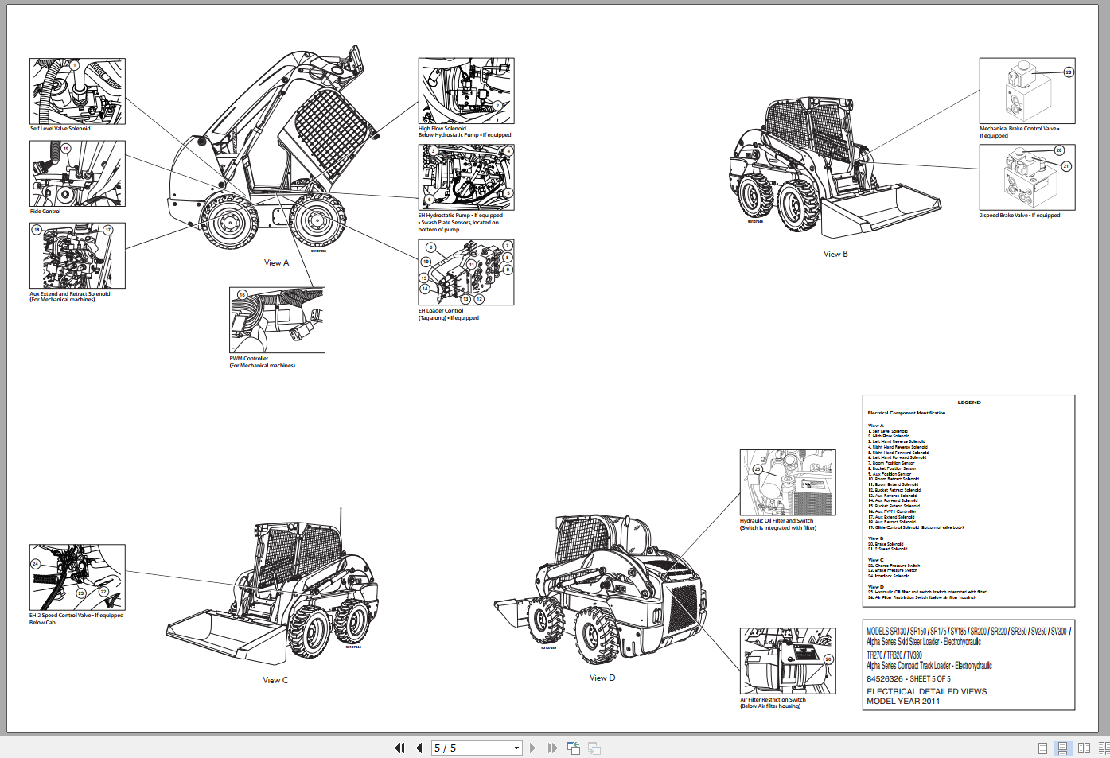Click the Air Filter Restriction Switch detail

pos(787,660)
